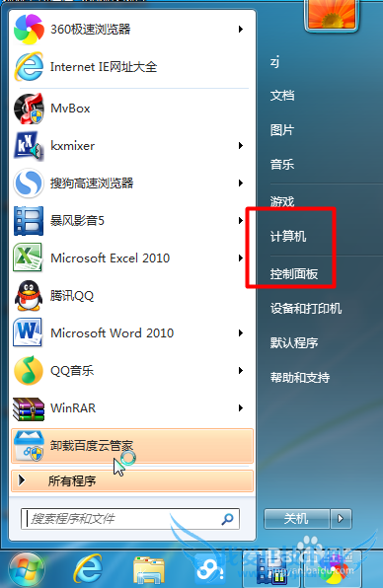Open 文档 from the right pane
This screenshot has width=383, height=588.
tap(282, 96)
